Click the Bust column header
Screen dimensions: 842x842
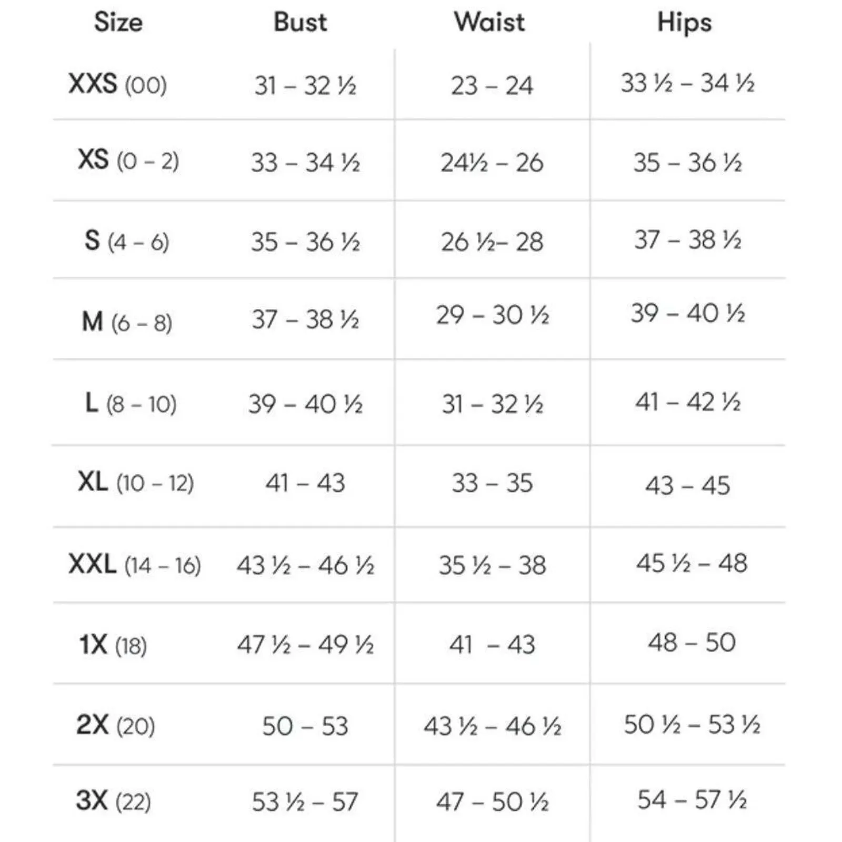pos(300,23)
